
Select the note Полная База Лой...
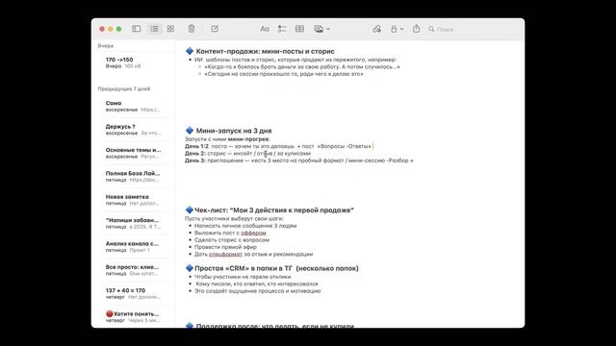tap(134, 177)
